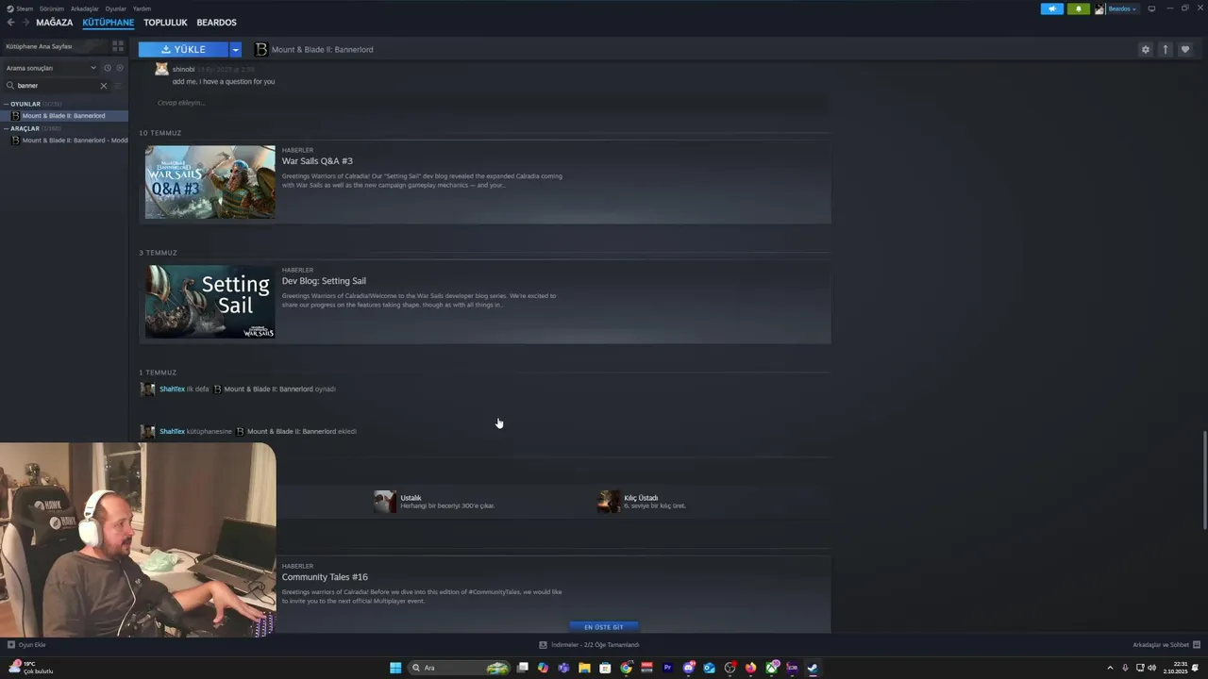
Task: Open Chrome from the taskbar
Action: pos(627,668)
